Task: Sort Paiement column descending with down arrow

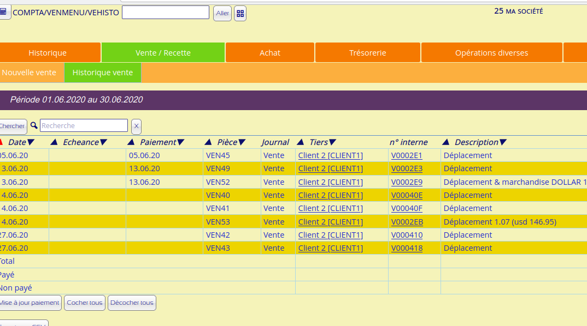Action: (x=181, y=142)
